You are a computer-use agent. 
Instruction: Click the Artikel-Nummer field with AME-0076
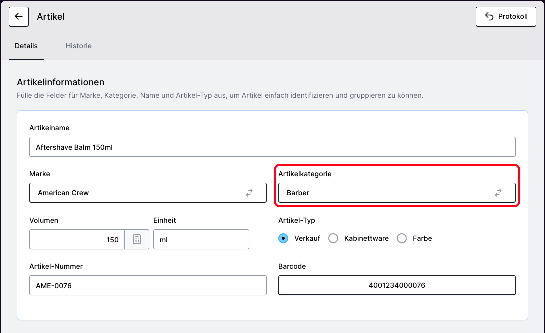148,285
